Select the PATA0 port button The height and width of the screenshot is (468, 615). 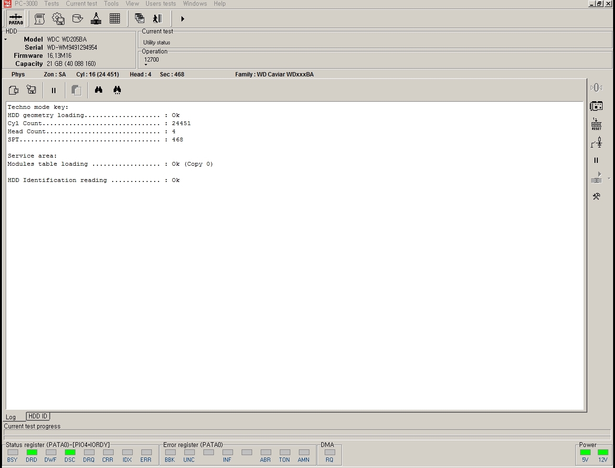pyautogui.click(x=16, y=19)
